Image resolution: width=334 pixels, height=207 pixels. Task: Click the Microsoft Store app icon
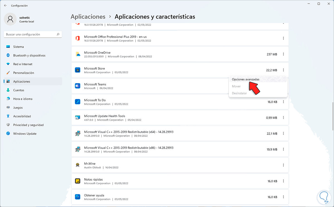coord(78,70)
